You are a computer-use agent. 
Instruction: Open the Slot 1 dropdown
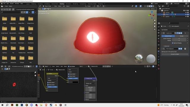(83, 66)
